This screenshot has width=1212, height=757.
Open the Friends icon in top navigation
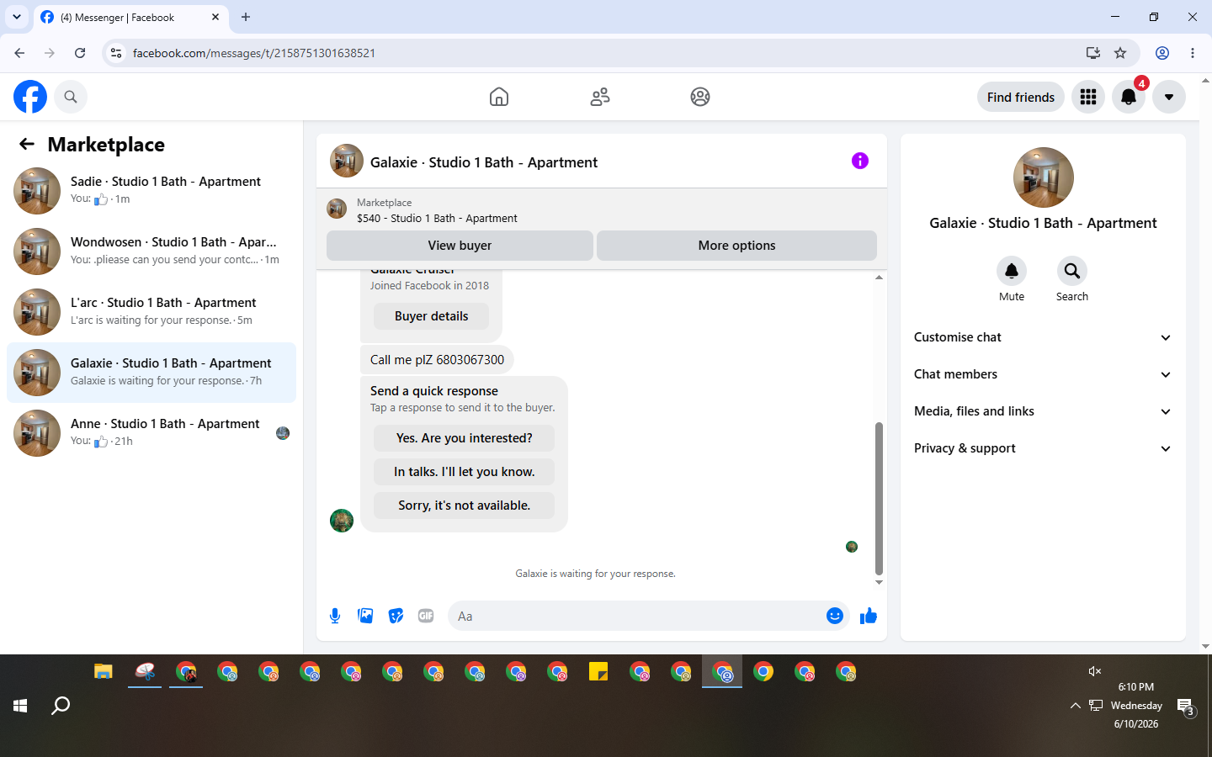pos(600,97)
